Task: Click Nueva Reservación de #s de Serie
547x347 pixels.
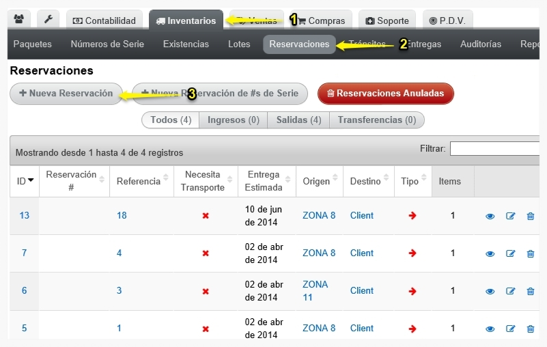Action: (220, 93)
